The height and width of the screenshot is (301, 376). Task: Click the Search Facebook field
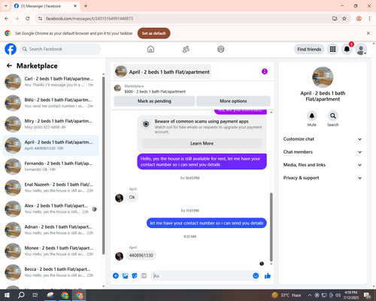[x=60, y=49]
